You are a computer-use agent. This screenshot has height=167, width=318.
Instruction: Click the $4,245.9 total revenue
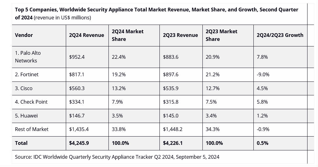point(79,143)
